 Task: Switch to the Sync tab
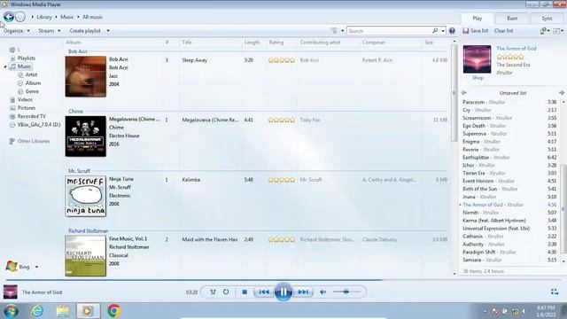548,18
